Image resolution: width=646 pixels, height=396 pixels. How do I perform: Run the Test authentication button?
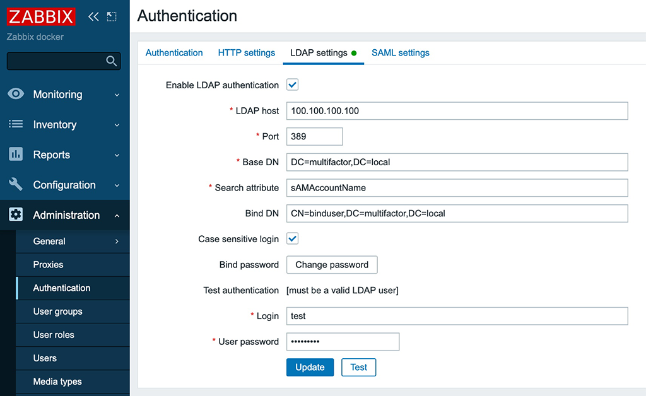click(x=358, y=367)
